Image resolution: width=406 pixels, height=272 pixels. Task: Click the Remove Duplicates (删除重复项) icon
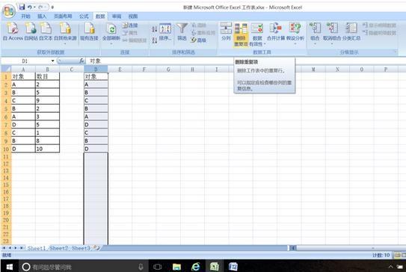click(x=241, y=29)
